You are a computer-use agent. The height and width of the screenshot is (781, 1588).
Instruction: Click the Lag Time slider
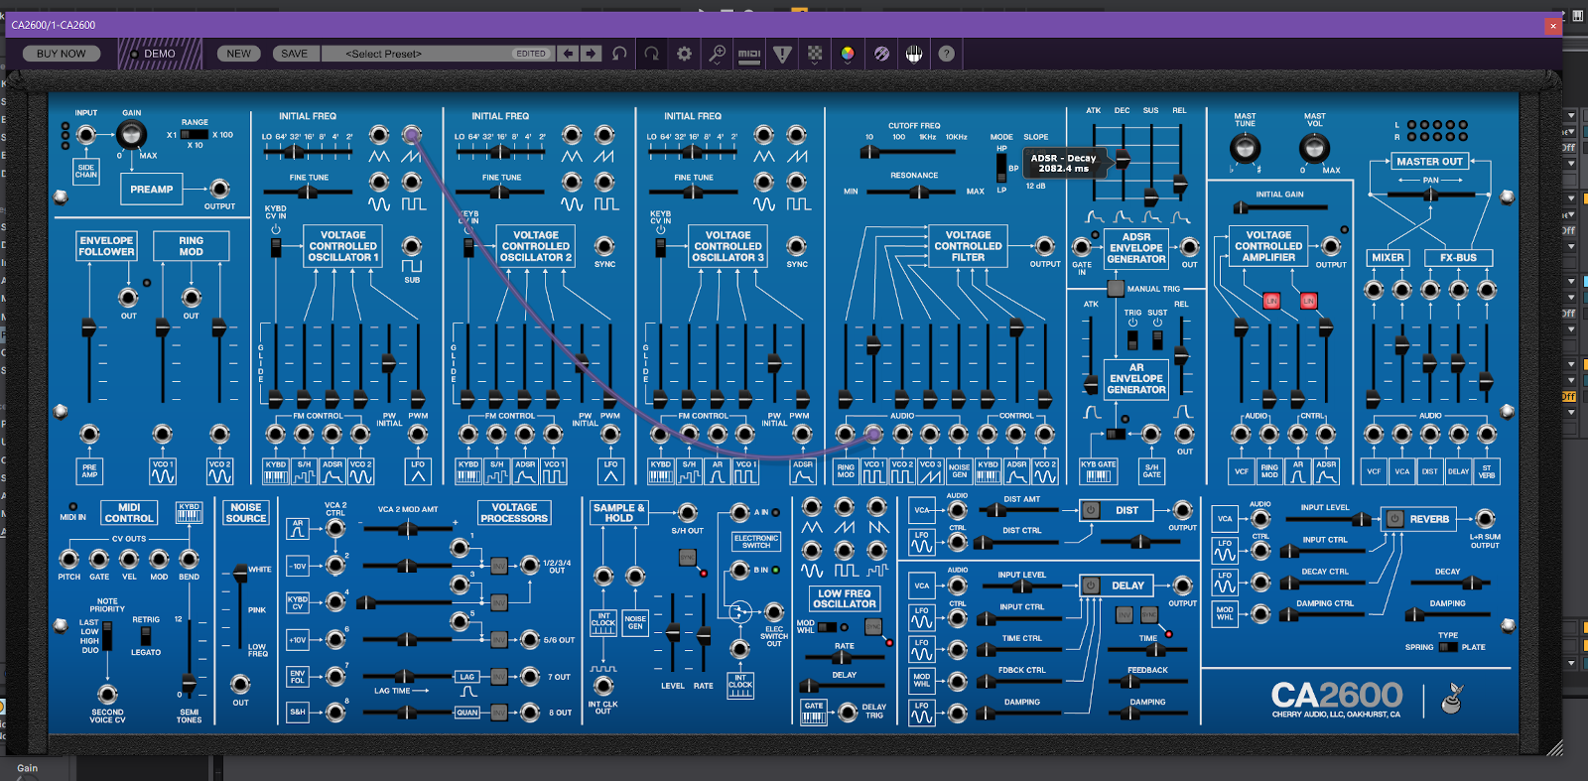coord(406,676)
